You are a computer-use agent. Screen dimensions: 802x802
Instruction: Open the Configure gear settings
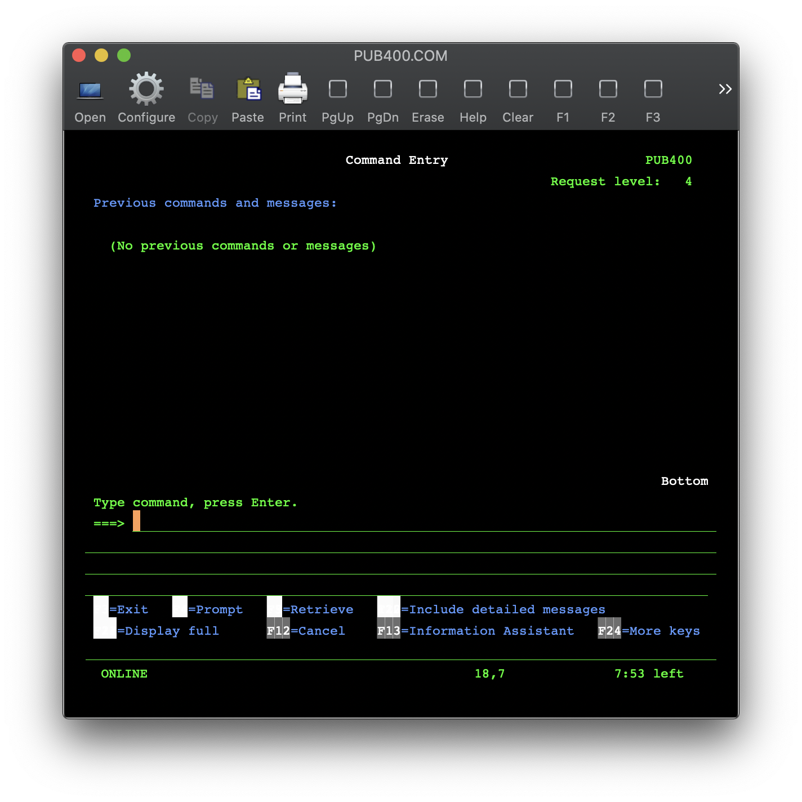[x=146, y=98]
